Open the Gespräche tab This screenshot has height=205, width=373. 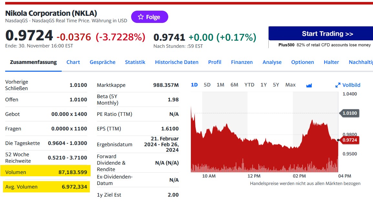[102, 62]
